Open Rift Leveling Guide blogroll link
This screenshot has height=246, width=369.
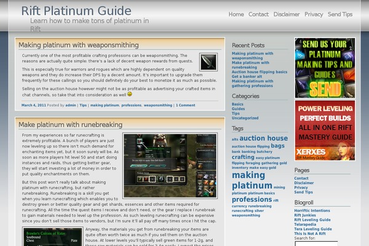[x=312, y=220]
